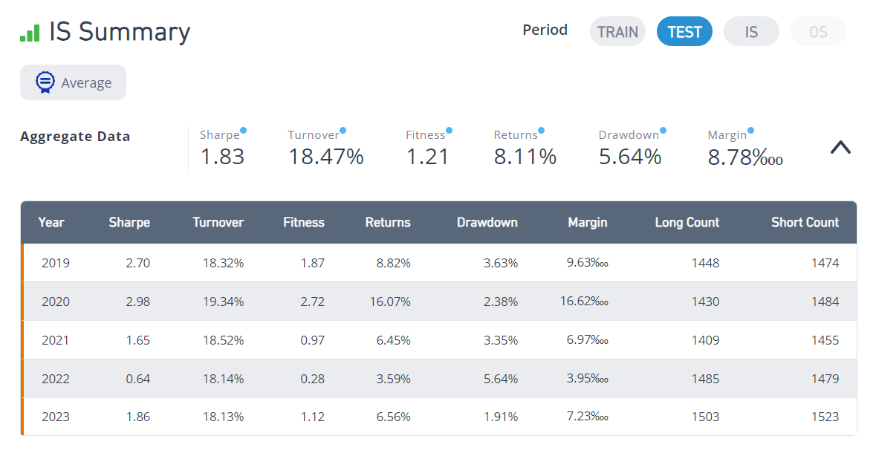Click the info dot next to Drawdown
876x456 pixels.
[x=664, y=131]
